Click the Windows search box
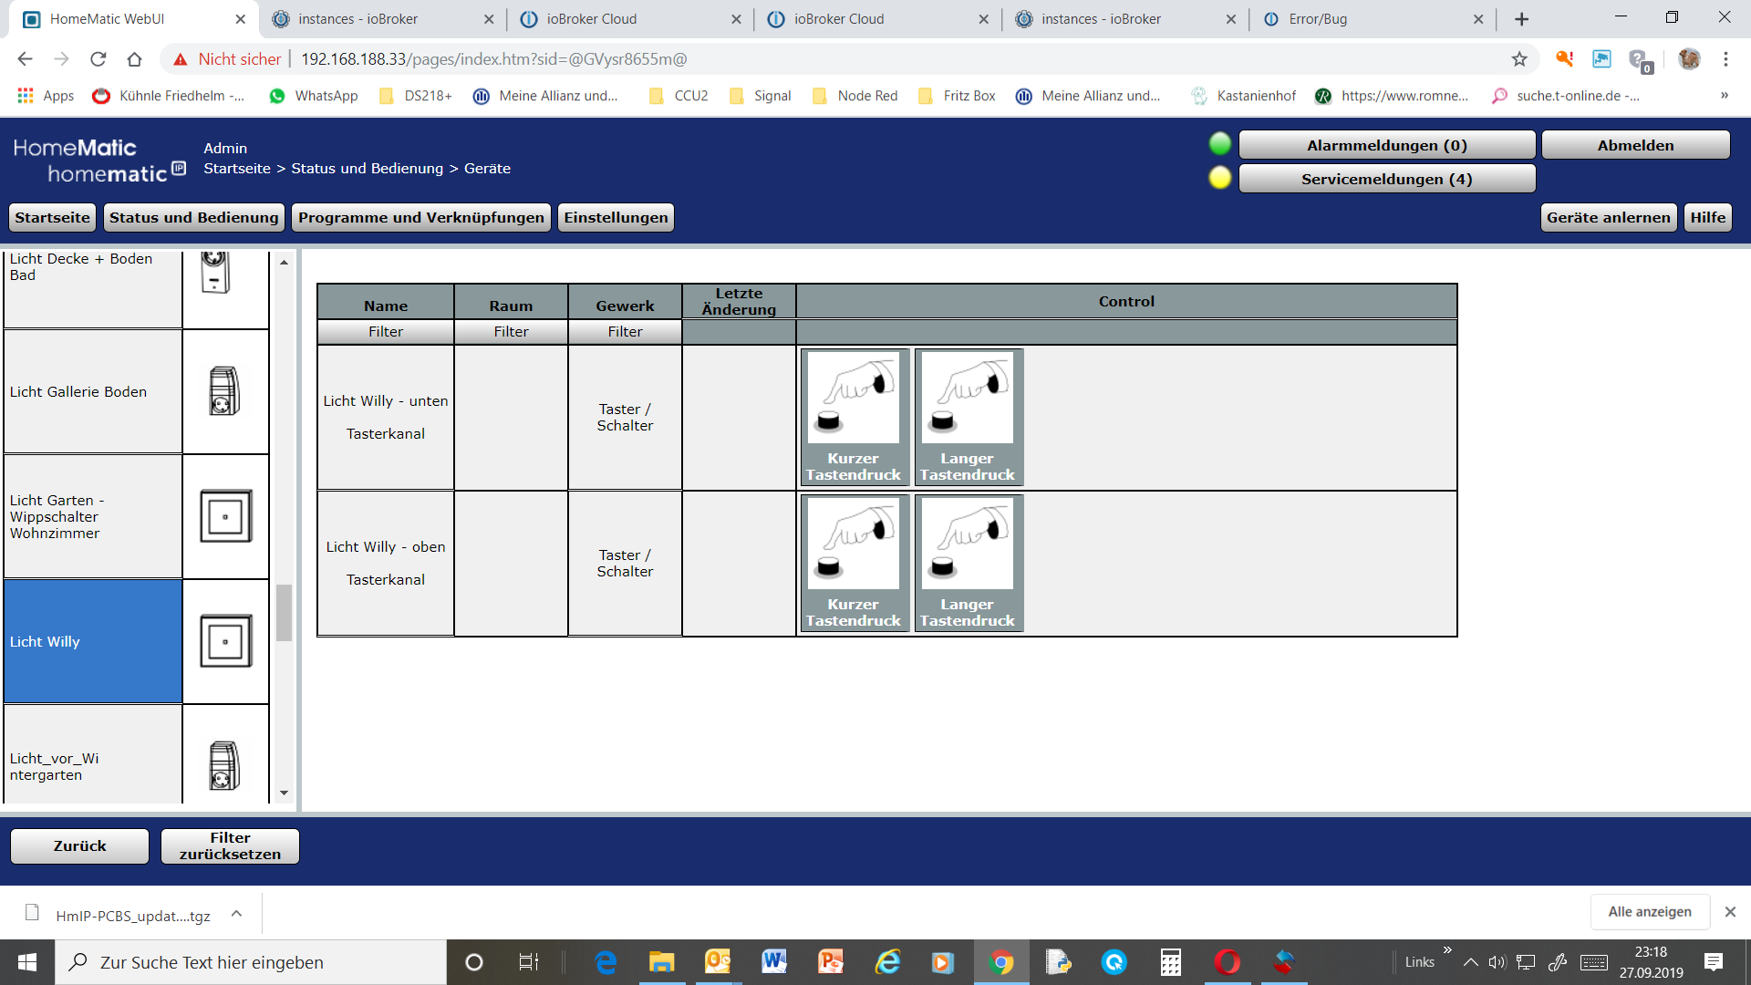The height and width of the screenshot is (985, 1751). (x=251, y=962)
